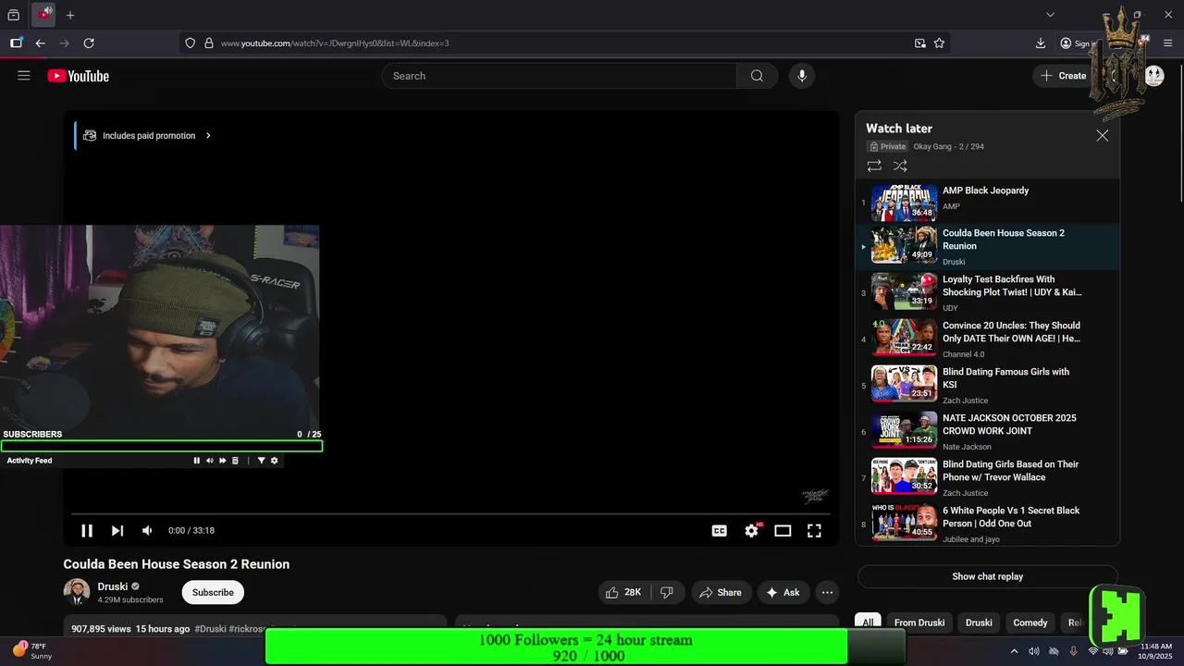
Task: Open Blind Dating Girls Based on Their Phone
Action: coord(987,477)
